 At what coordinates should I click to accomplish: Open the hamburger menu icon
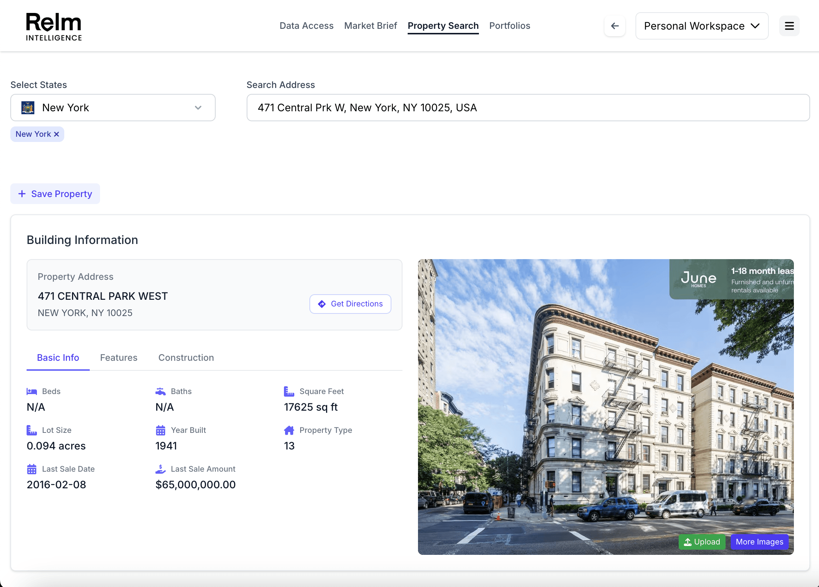point(789,26)
